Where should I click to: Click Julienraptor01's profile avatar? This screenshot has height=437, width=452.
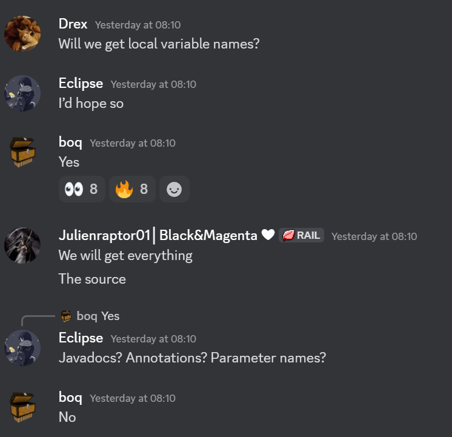tap(22, 245)
